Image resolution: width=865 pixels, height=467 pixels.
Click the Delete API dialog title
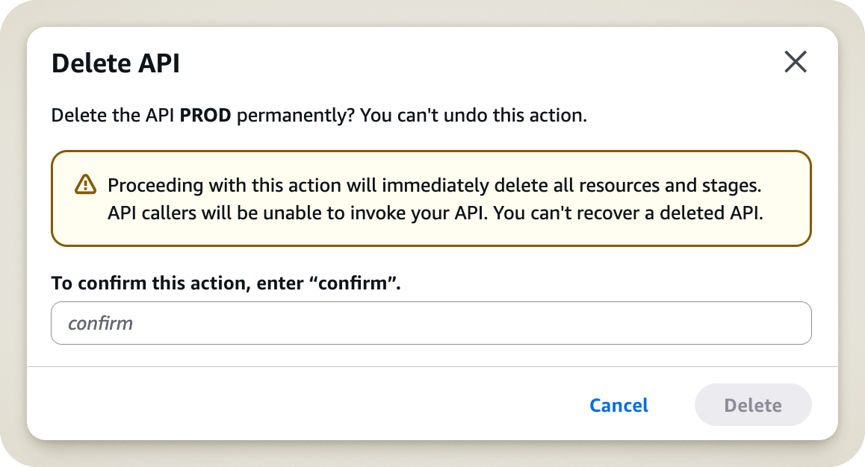click(114, 63)
